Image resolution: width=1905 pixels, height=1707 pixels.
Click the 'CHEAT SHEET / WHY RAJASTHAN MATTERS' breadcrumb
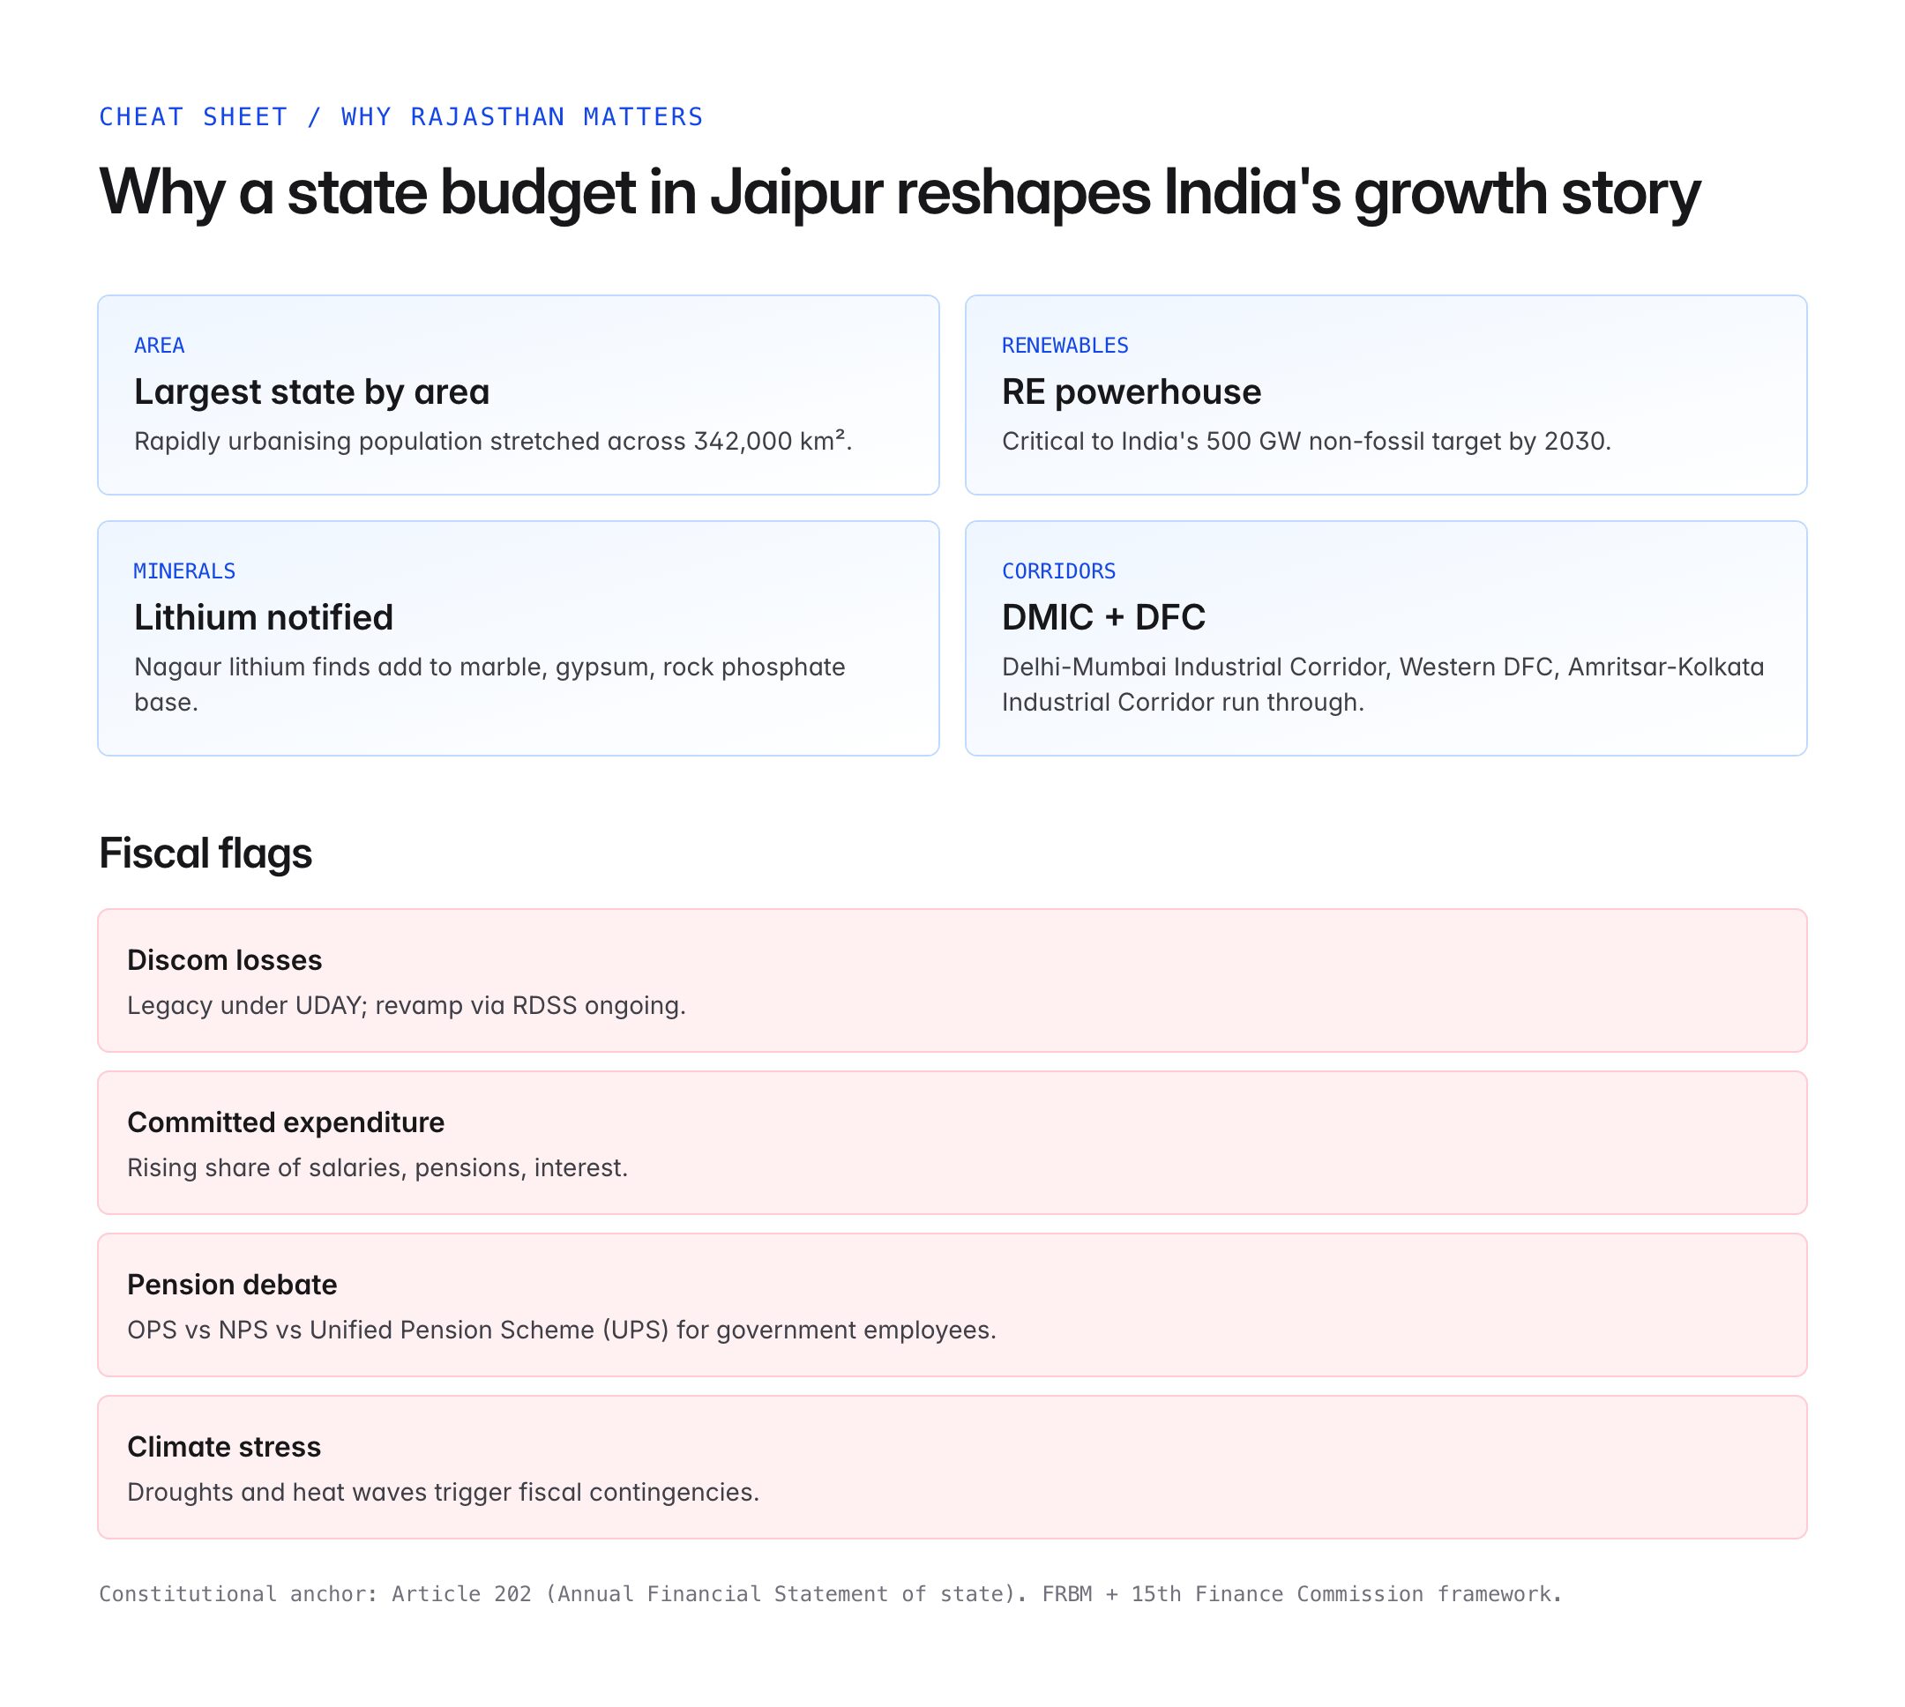coord(400,116)
